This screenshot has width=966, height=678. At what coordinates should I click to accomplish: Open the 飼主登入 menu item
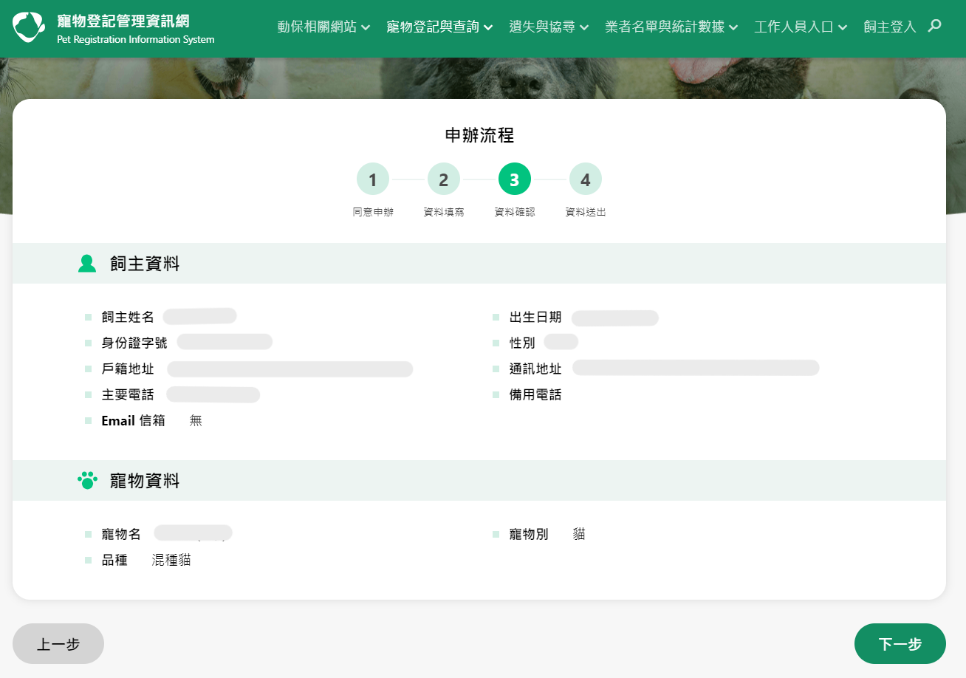pos(889,26)
